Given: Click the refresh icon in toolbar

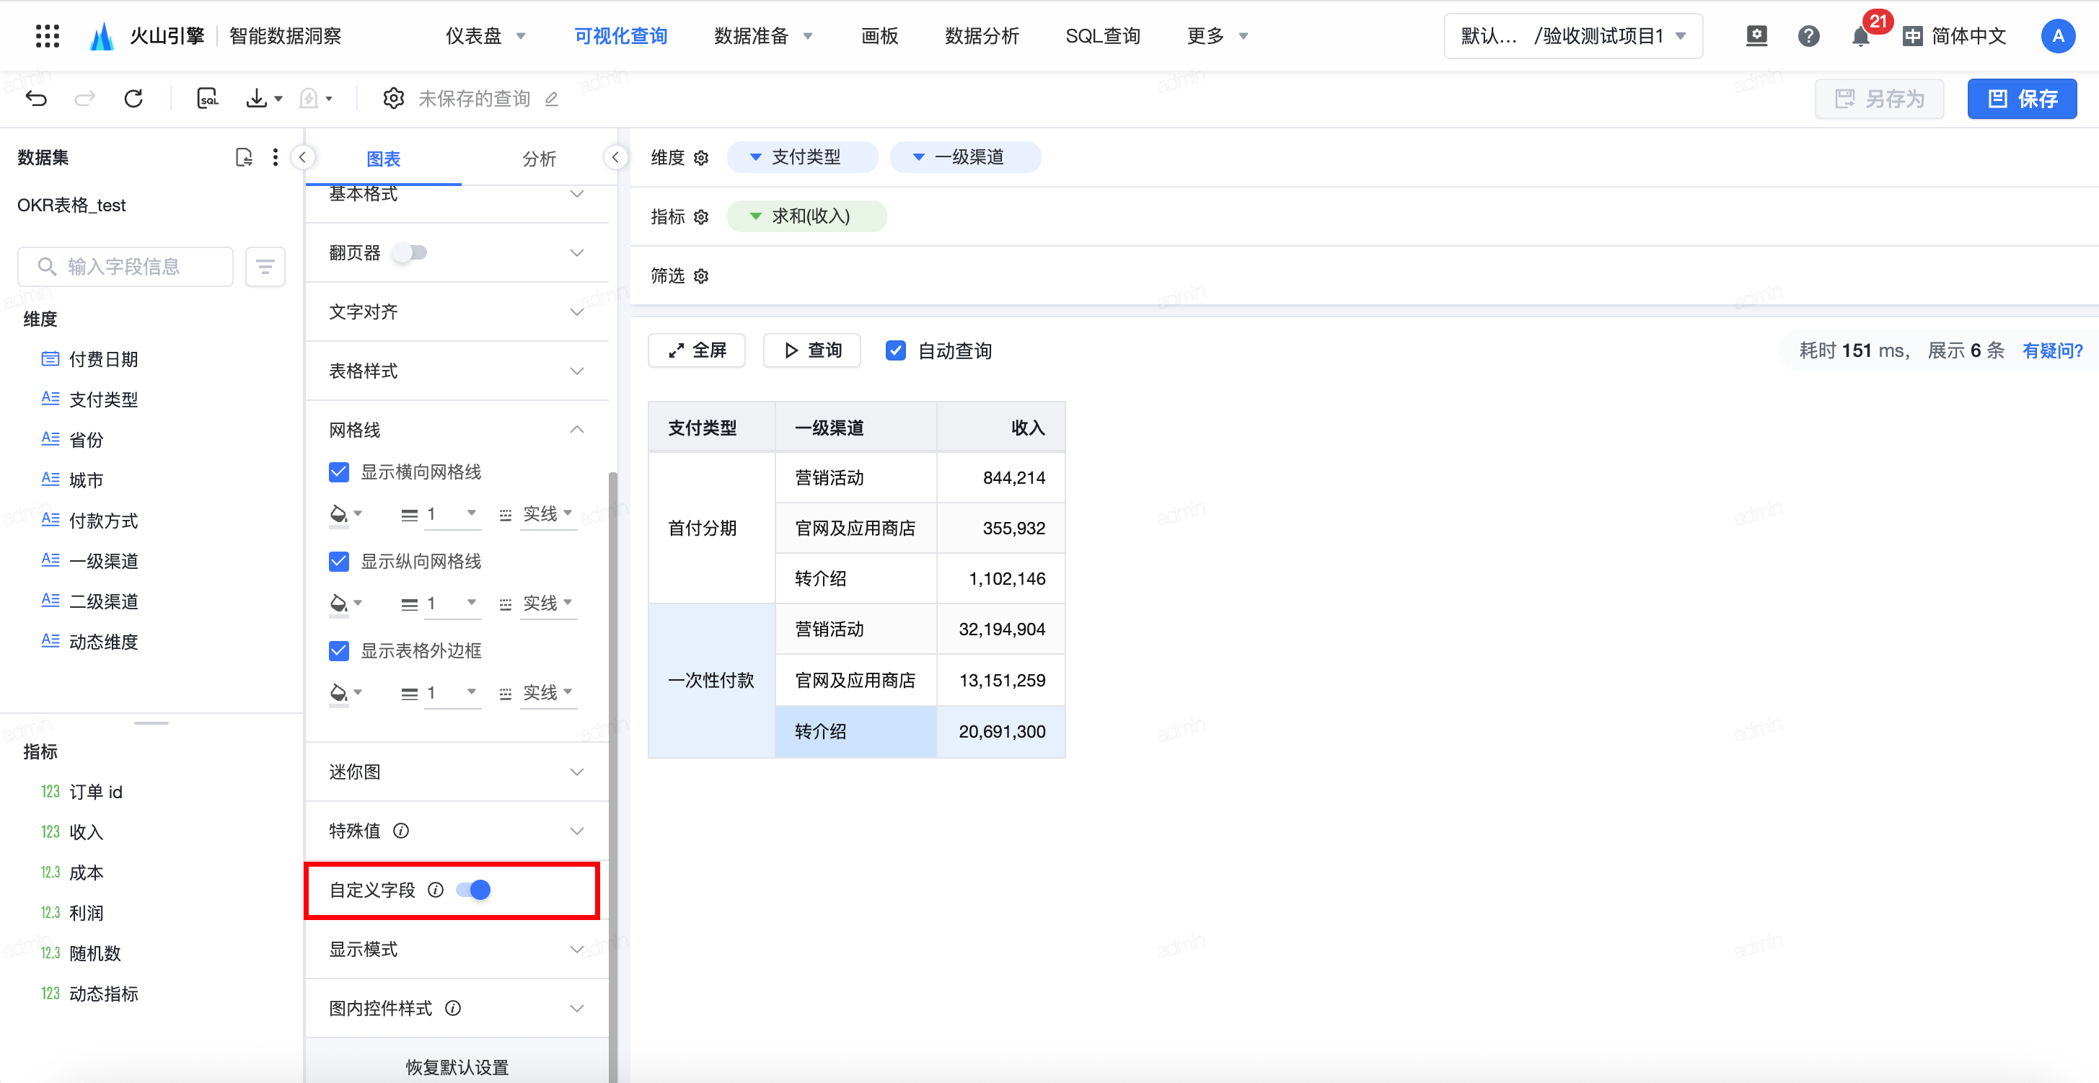Looking at the screenshot, I should (133, 99).
